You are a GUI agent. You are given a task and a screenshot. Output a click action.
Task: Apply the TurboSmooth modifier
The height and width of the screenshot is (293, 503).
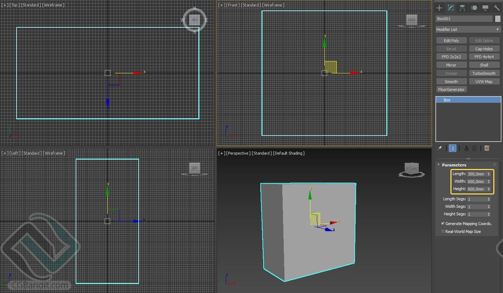point(484,73)
